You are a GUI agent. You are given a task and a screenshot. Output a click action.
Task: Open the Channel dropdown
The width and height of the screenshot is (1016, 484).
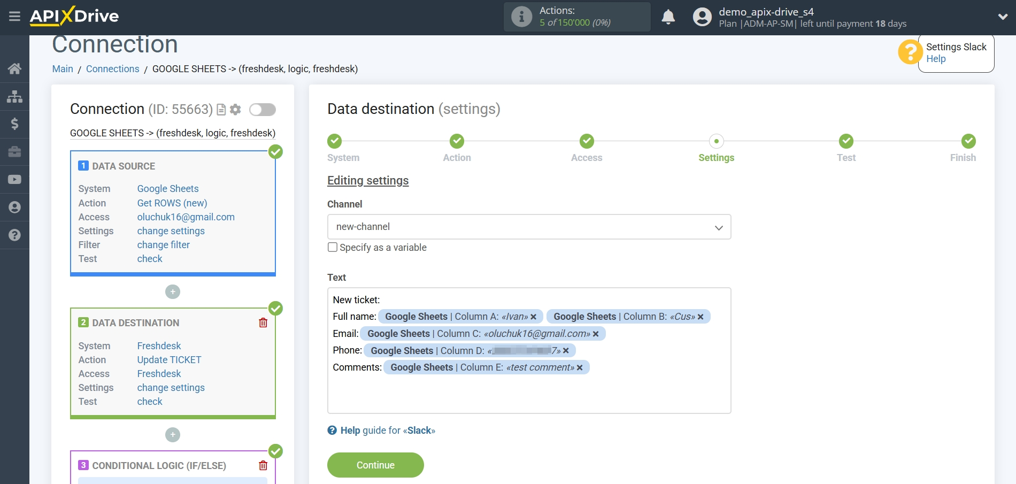(529, 227)
